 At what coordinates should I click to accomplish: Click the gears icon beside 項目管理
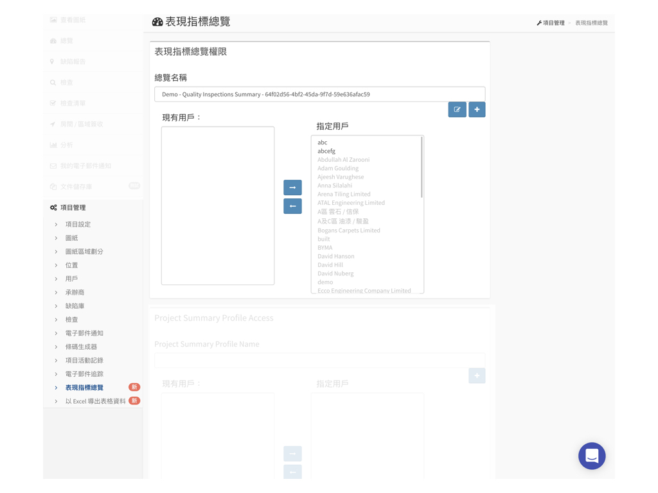point(53,207)
